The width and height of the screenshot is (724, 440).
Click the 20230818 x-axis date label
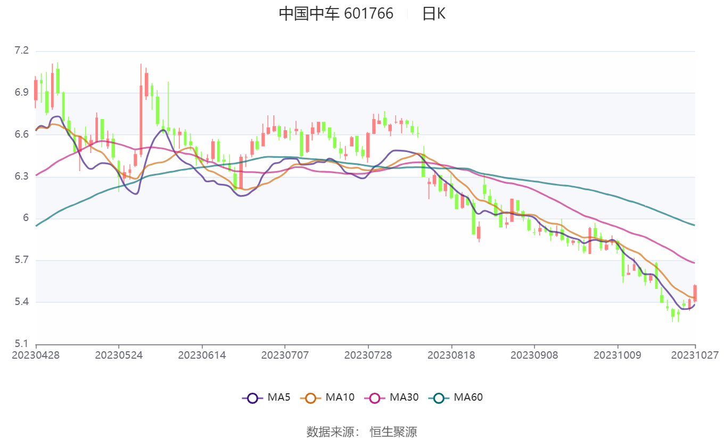pos(451,355)
